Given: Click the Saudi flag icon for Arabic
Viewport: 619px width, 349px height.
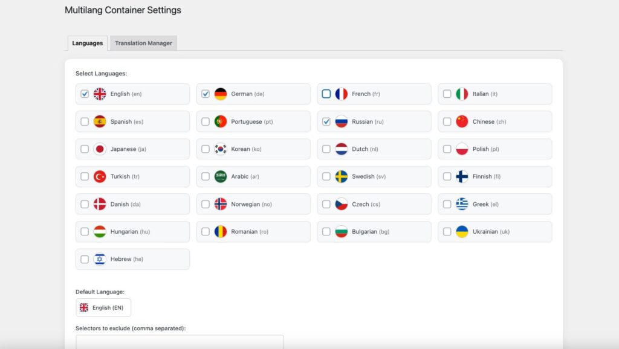Looking at the screenshot, I should 221,177.
